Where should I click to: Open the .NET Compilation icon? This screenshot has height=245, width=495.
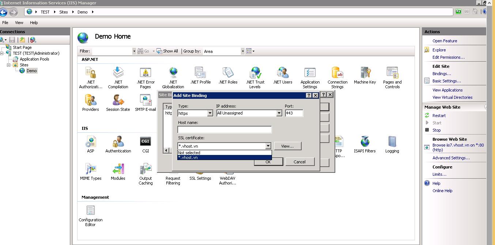coord(118,77)
